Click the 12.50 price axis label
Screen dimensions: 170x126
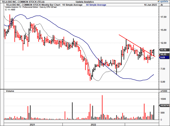coord(164,43)
